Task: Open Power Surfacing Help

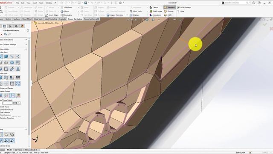Action: click(x=181, y=11)
